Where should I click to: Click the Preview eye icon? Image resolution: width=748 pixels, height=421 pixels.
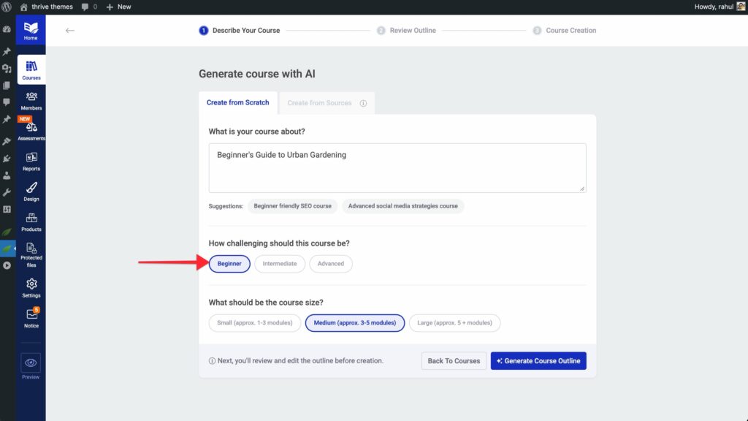coord(31,363)
